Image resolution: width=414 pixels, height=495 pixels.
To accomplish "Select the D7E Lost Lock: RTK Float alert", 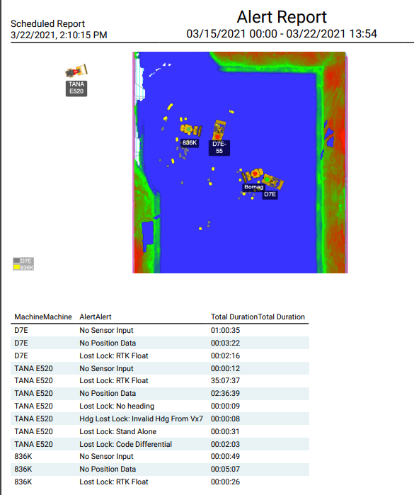I will tap(114, 355).
